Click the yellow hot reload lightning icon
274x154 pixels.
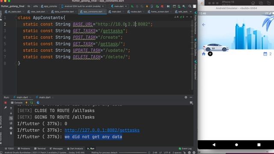click(x=147, y=6)
